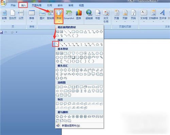Go to the 审阅 review tab
Screen dimensions: 170x135
click(x=71, y=5)
